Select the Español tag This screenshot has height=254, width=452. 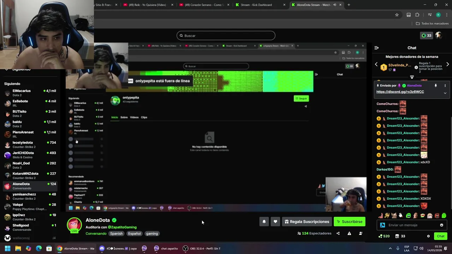pos(134,234)
